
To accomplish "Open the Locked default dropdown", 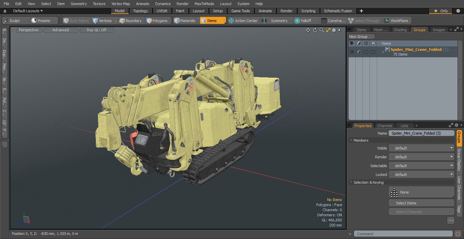I will pyautogui.click(x=424, y=175).
